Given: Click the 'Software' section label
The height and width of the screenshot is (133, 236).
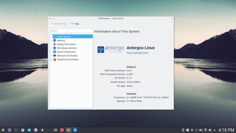Looking at the screenshot, I should [131, 67].
